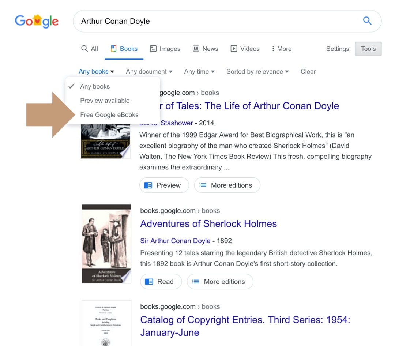The height and width of the screenshot is (346, 395).
Task: Click the Adventures of Sherlock Holmes cover thumbnail
Action: click(x=106, y=244)
